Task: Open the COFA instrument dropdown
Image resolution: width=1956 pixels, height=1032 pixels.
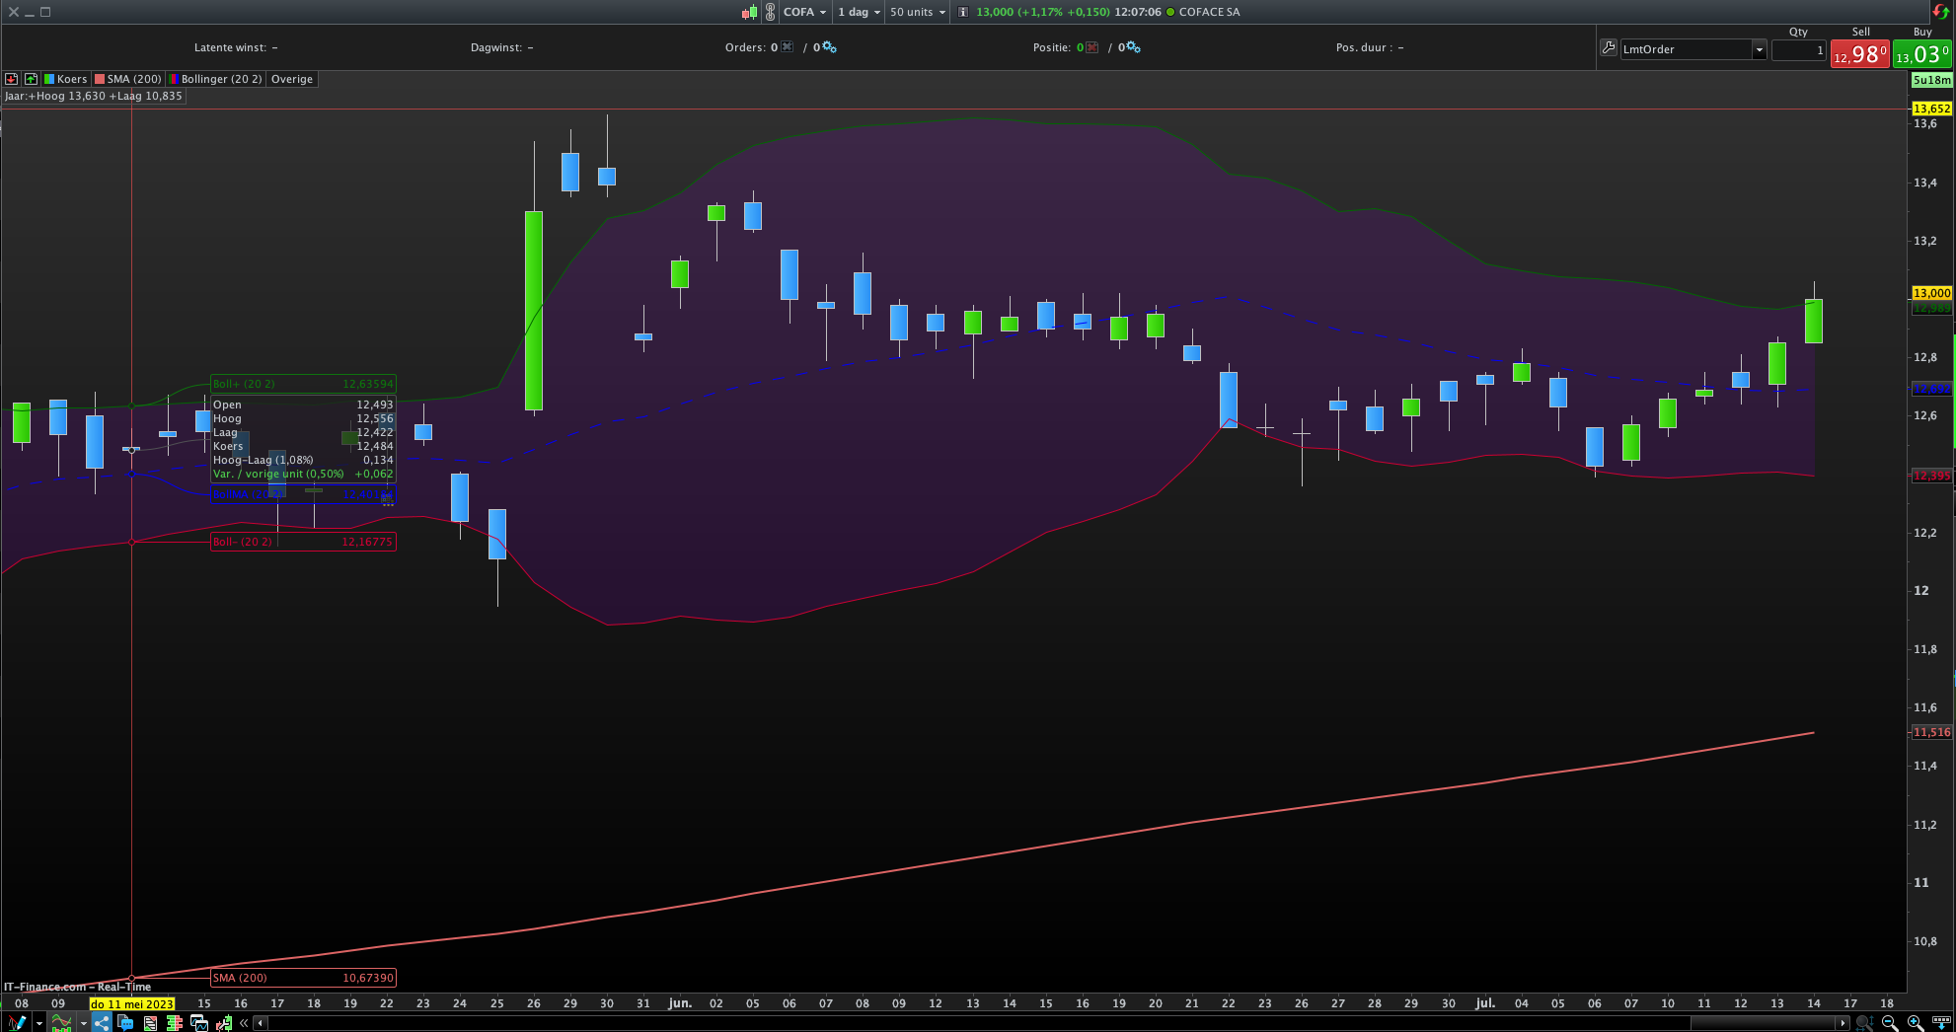Action: [804, 12]
